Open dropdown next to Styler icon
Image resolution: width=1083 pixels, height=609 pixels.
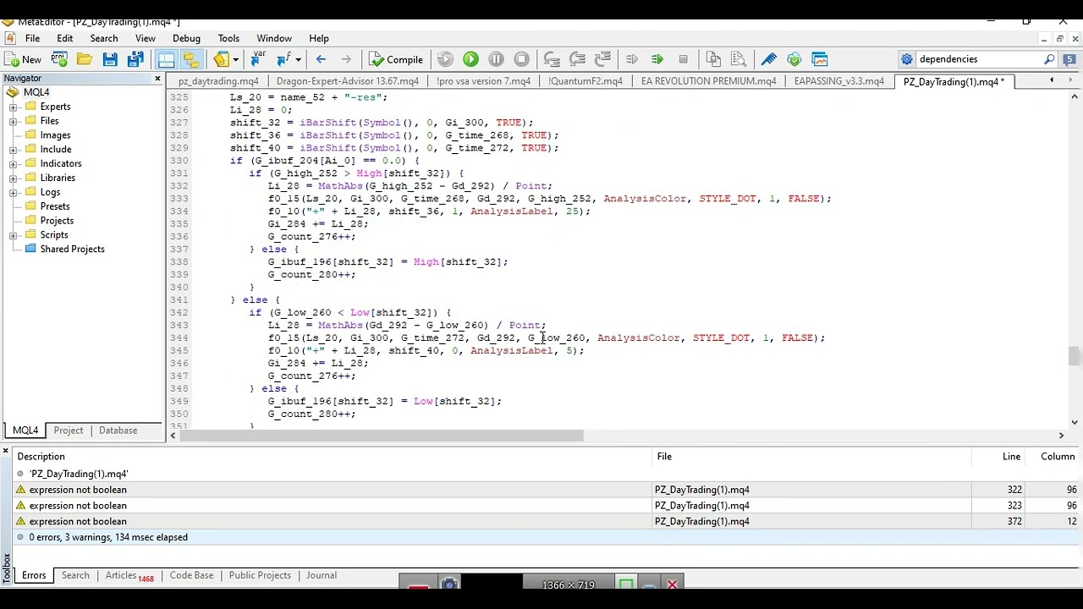235,59
